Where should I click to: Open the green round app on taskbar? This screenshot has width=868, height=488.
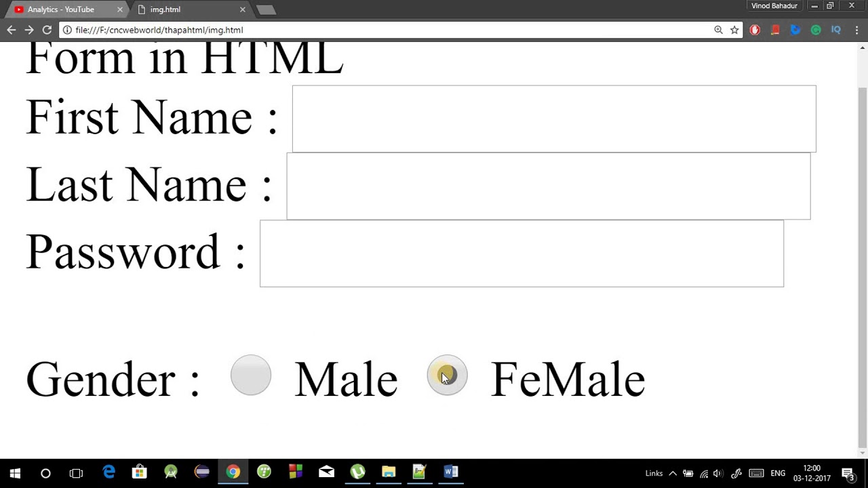click(264, 472)
